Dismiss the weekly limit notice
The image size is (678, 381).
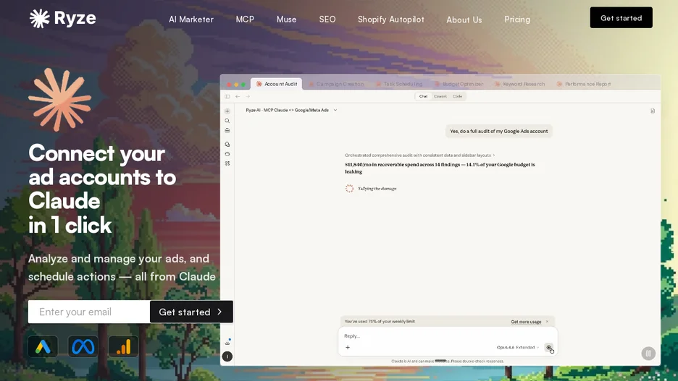[x=547, y=322]
